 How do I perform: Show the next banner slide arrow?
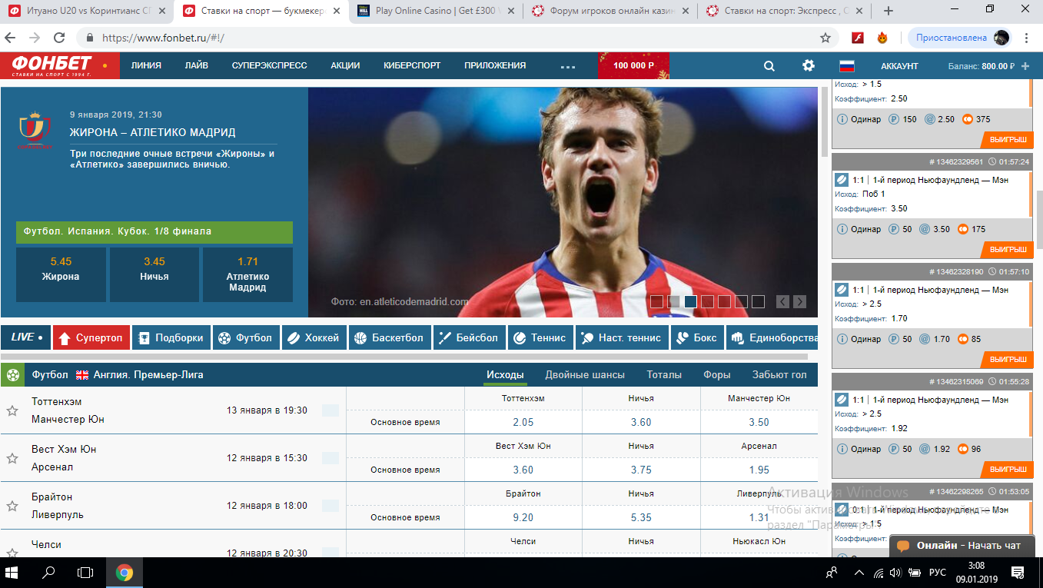click(799, 301)
